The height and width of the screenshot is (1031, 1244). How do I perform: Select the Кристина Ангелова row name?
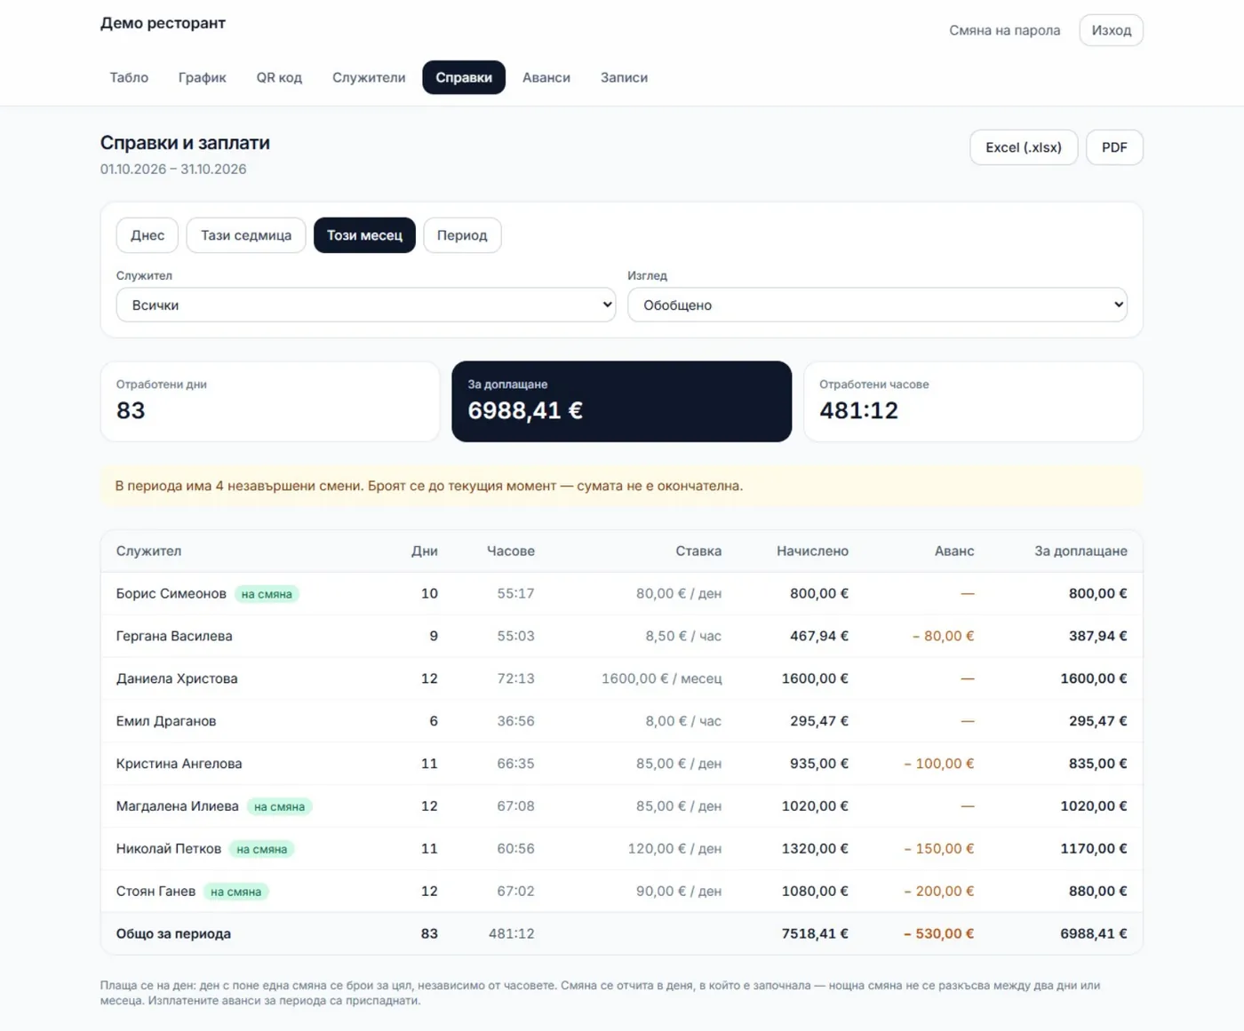coord(179,764)
